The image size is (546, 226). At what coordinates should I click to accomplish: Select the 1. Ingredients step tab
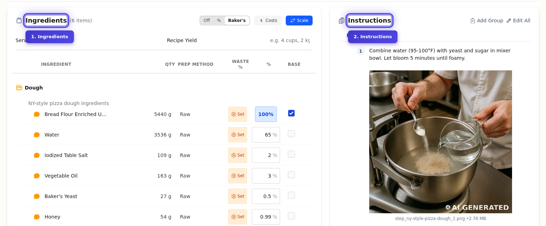coord(50,36)
